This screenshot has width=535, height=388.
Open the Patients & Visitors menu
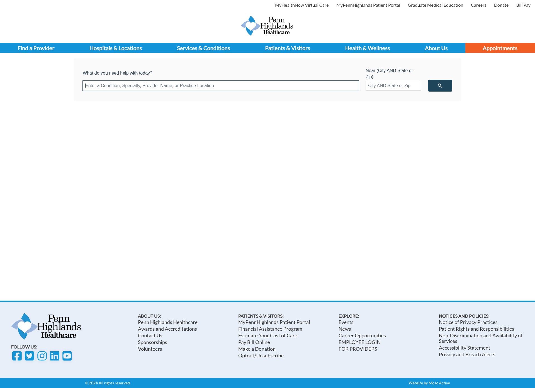click(x=288, y=48)
